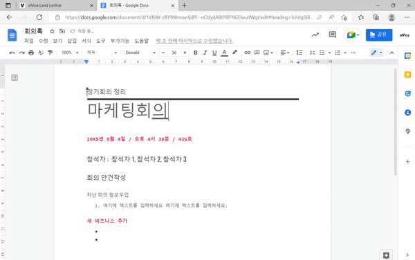Open Google Maps side panel icon

pos(407,131)
